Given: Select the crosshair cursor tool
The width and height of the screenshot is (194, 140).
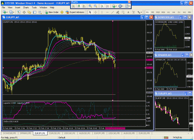Looking at the screenshot, I should point(96,12).
